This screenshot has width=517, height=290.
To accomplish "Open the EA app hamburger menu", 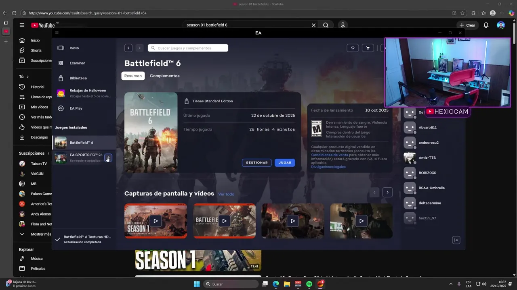I will [57, 33].
